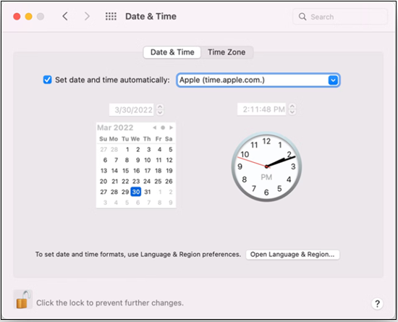Open Language & Region preferences button
The height and width of the screenshot is (322, 398).
[x=292, y=255]
